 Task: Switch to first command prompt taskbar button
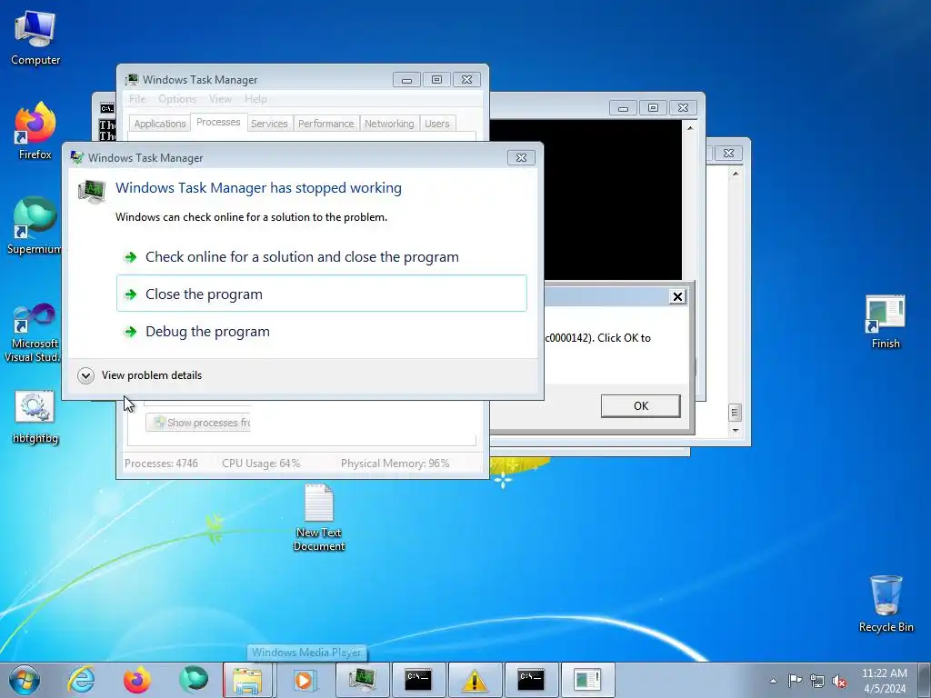[418, 680]
